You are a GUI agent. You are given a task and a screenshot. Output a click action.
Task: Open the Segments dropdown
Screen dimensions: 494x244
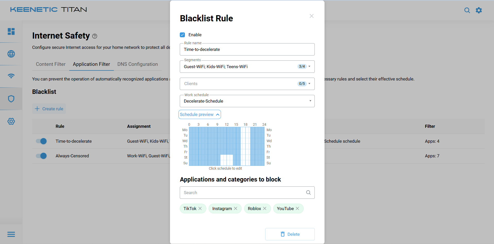click(247, 67)
